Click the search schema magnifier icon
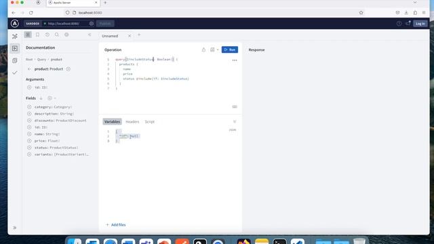Image resolution: width=434 pixels, height=244 pixels. click(x=57, y=35)
